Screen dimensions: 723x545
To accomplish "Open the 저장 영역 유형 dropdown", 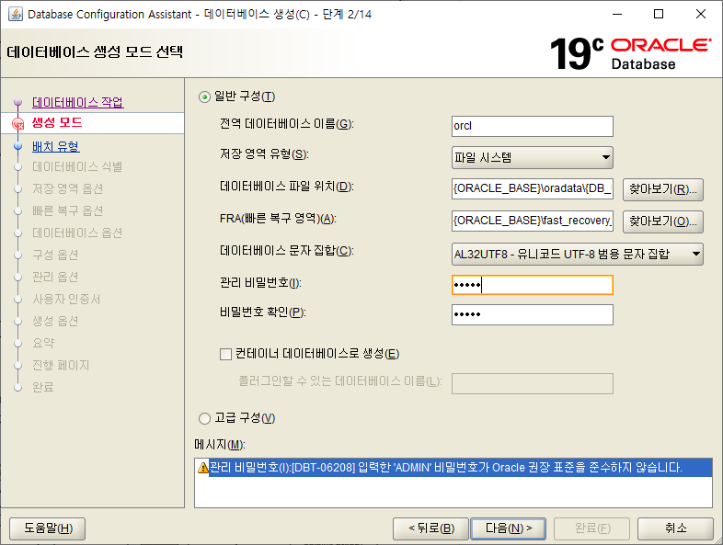I will [532, 158].
